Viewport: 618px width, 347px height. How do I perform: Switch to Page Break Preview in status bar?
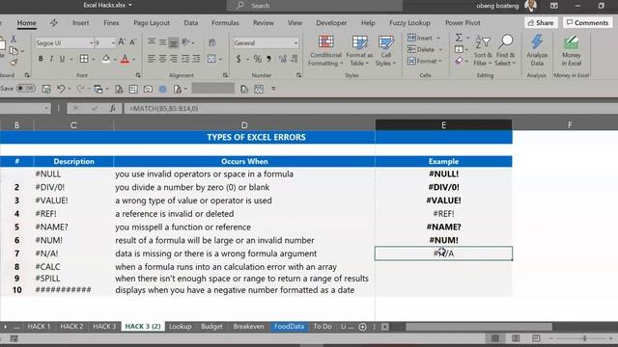point(536,338)
